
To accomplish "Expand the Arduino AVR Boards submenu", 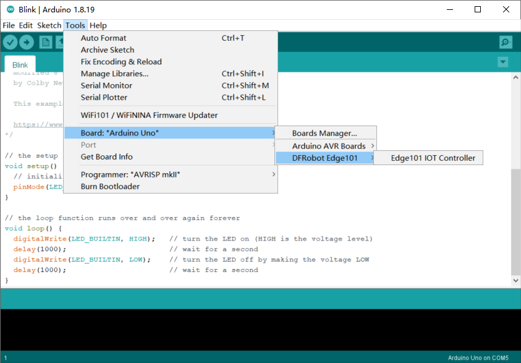I will tap(326, 146).
